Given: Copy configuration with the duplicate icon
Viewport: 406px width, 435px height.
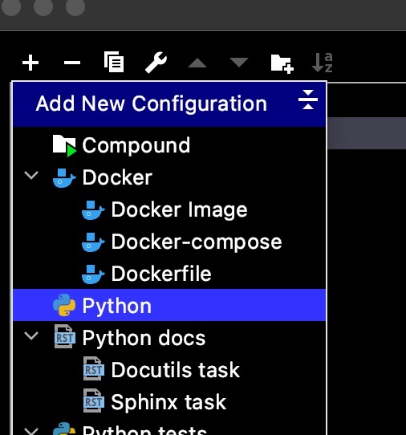Looking at the screenshot, I should click(114, 62).
